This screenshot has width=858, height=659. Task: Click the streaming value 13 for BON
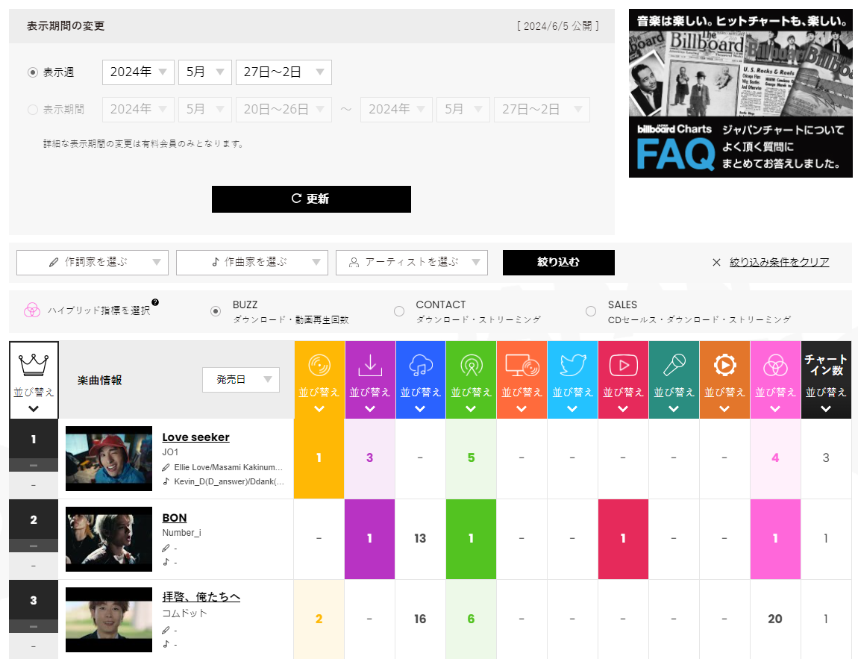[420, 539]
